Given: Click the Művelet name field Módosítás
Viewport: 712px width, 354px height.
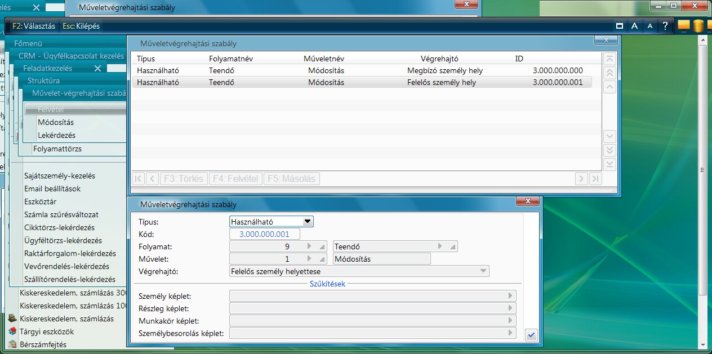Looking at the screenshot, I should [382, 259].
